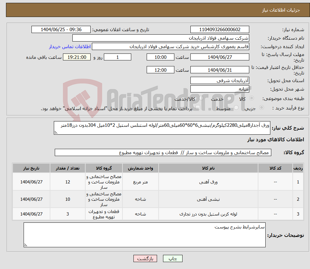Screen dimensions: 310x269
Task: Click the ساعت field showing 10:00
Action: coord(161,57)
